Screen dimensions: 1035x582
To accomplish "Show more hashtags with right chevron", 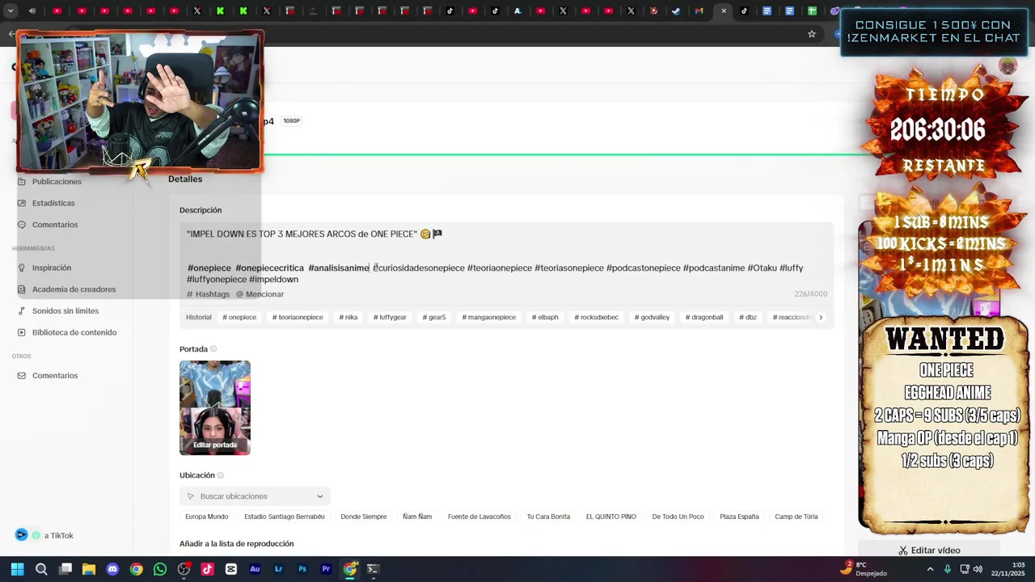I will 821,317.
